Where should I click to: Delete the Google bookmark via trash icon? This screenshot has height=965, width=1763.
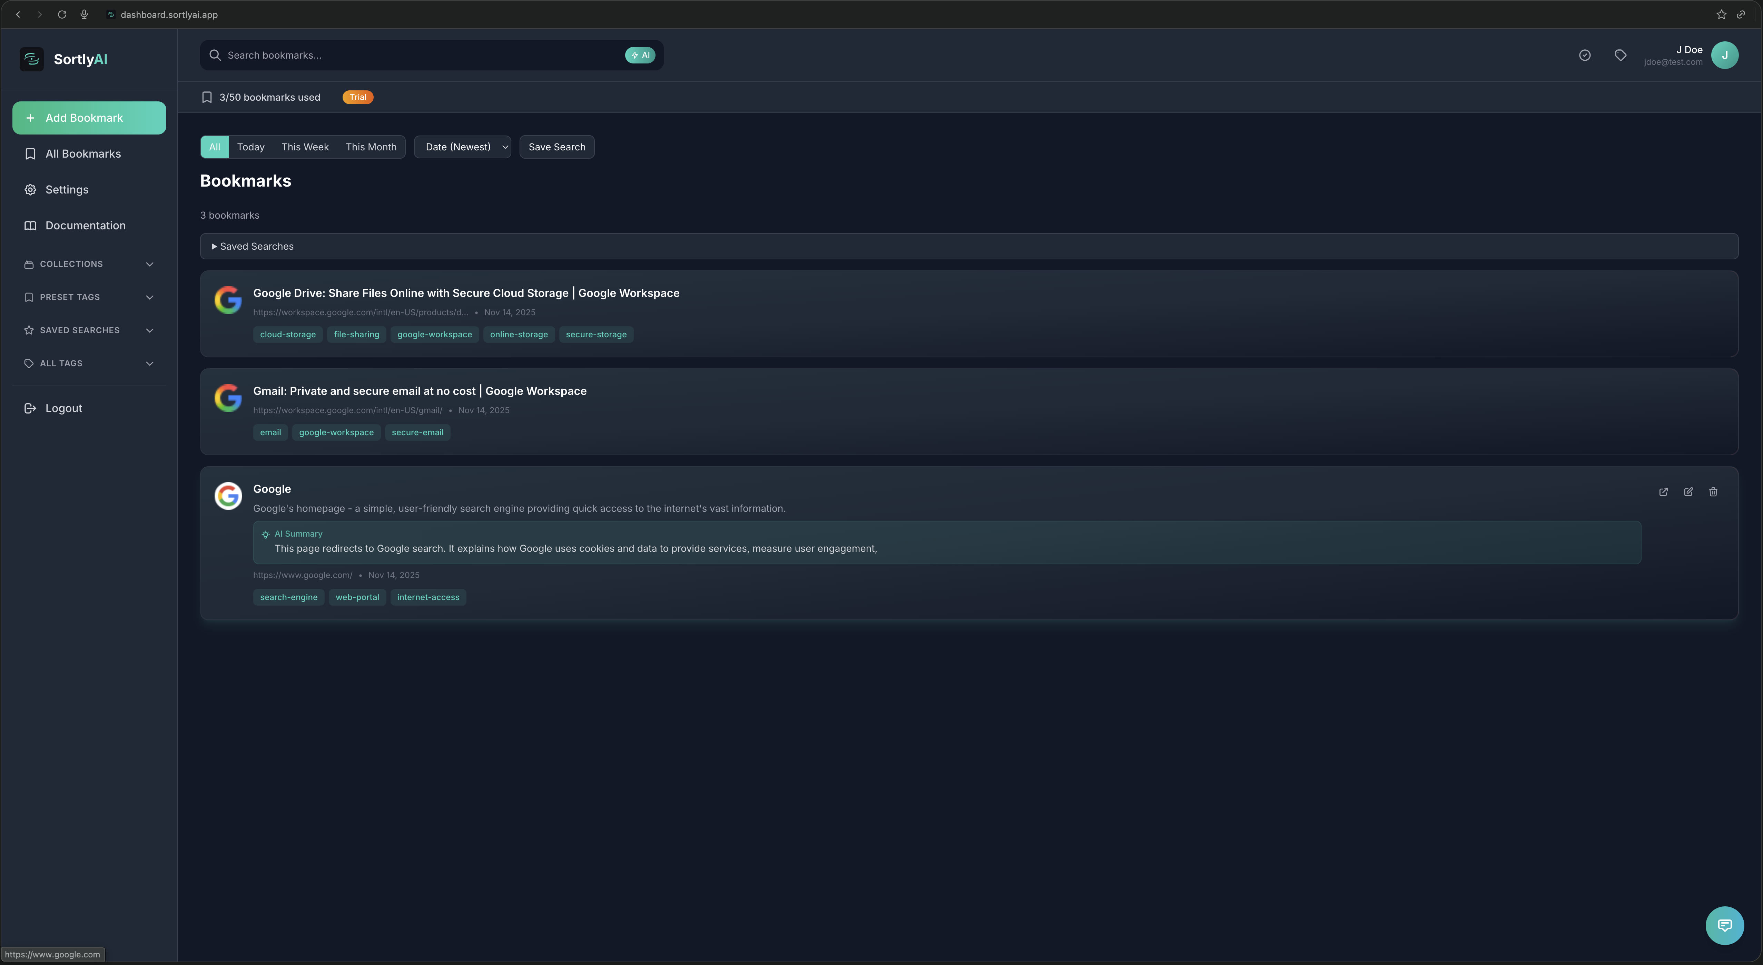click(x=1713, y=492)
